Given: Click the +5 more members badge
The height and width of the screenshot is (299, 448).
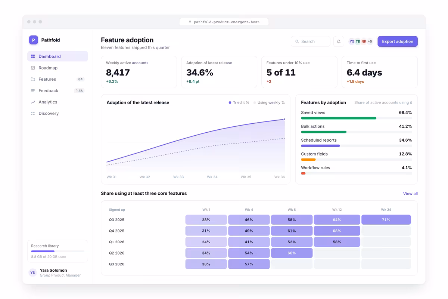Looking at the screenshot, I should point(370,41).
